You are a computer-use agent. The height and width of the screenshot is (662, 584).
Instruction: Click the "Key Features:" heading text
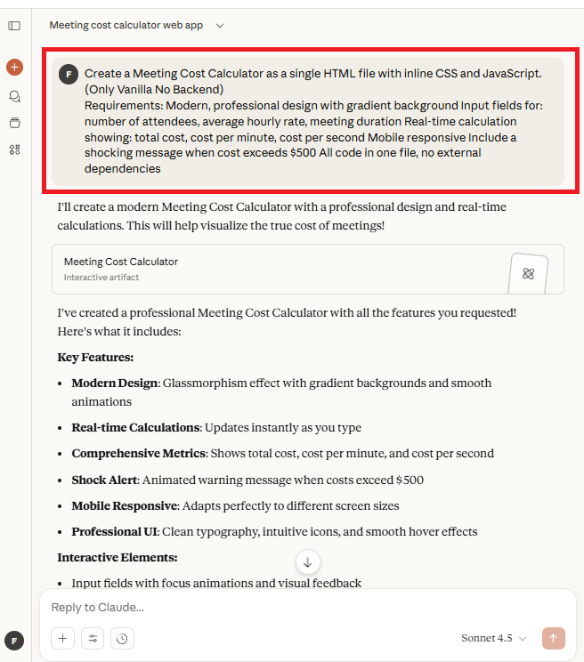(95, 357)
